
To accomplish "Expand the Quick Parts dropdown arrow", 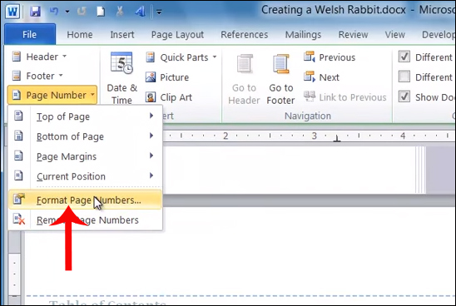I will (215, 57).
